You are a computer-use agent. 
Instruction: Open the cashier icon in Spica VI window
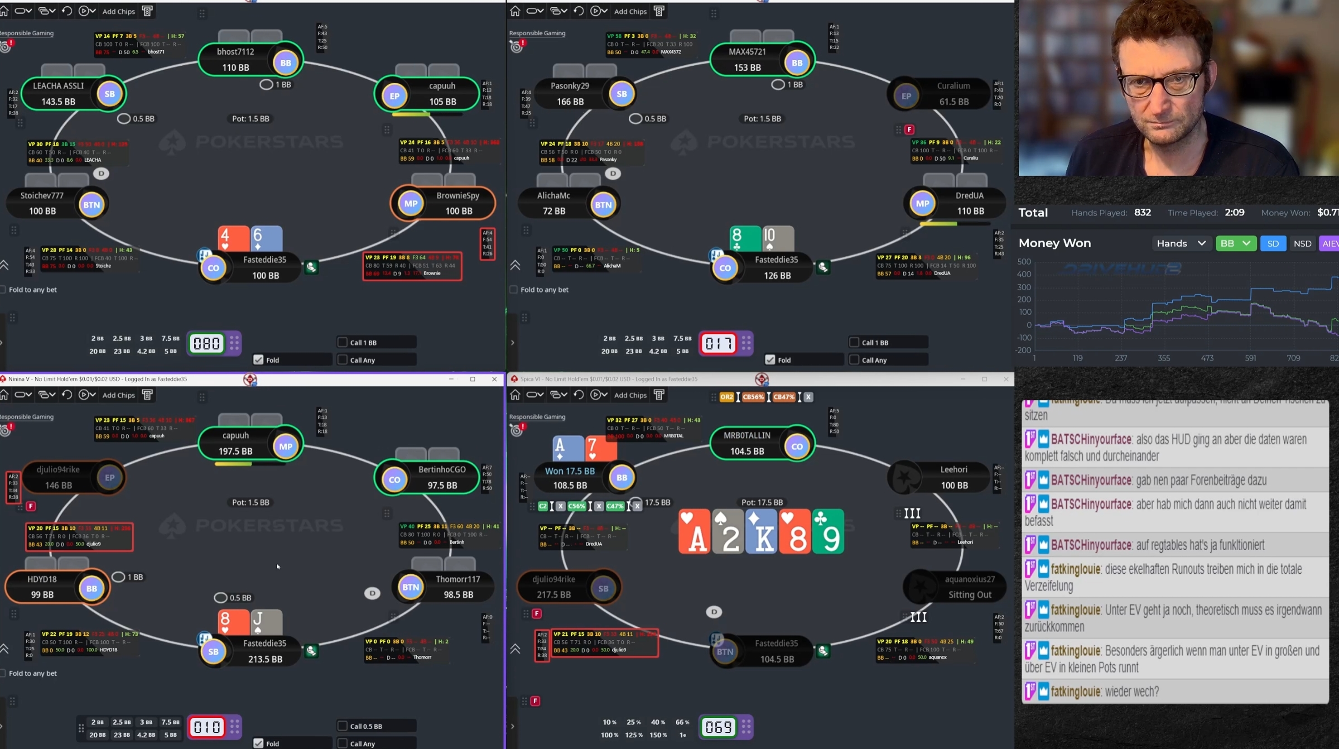point(659,395)
